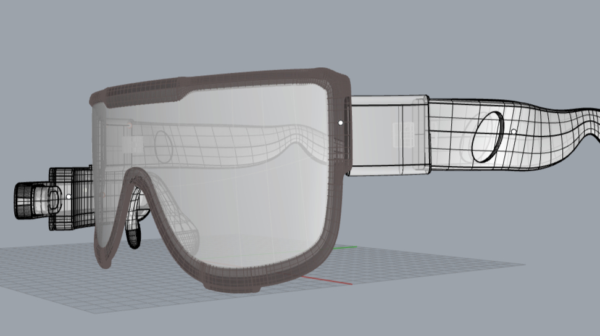Click the green Y axis line
The width and height of the screenshot is (600, 336).
(344, 248)
